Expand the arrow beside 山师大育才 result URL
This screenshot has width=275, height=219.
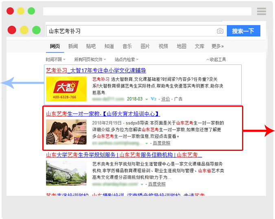[x=146, y=143]
